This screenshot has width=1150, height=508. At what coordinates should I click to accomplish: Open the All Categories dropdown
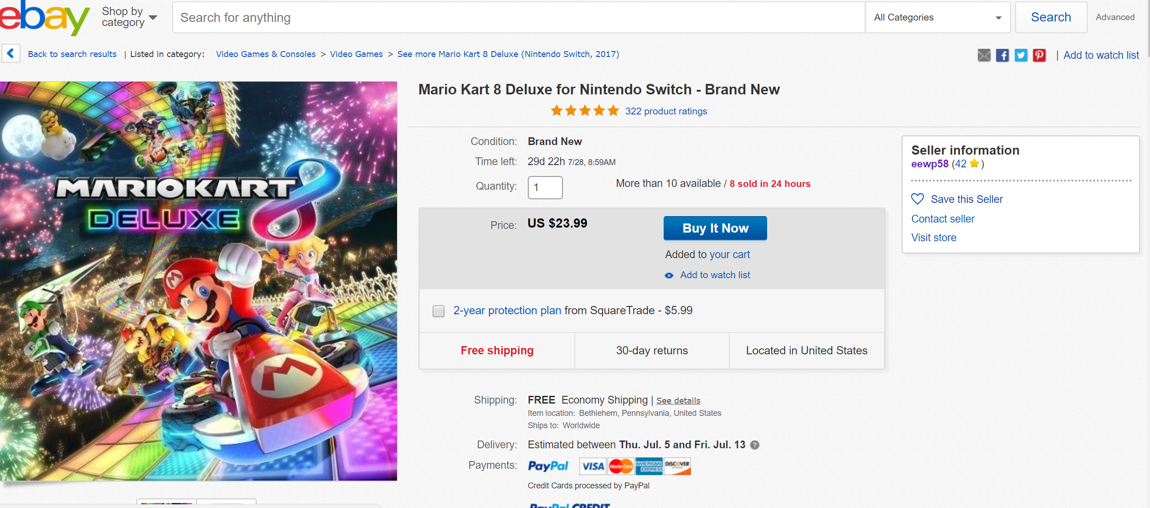938,17
